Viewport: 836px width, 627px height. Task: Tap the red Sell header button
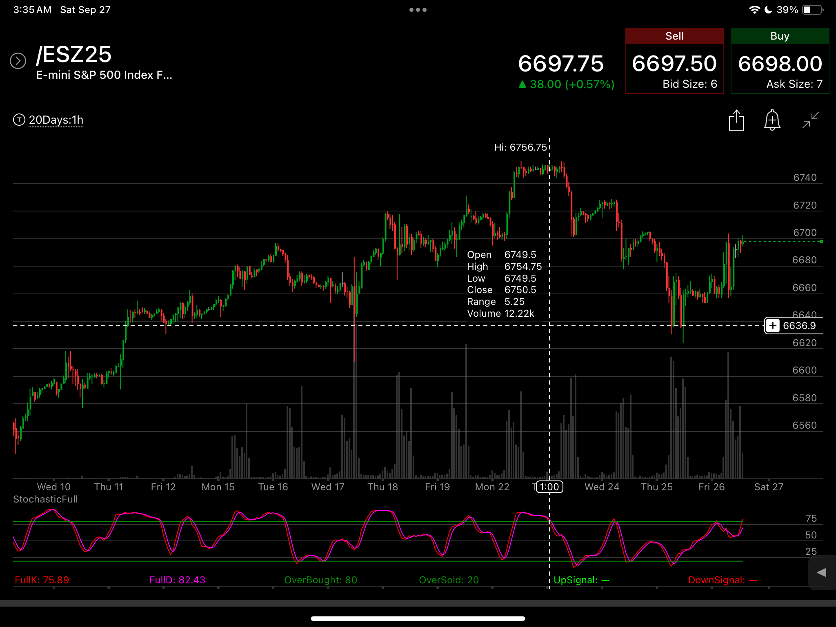[674, 36]
